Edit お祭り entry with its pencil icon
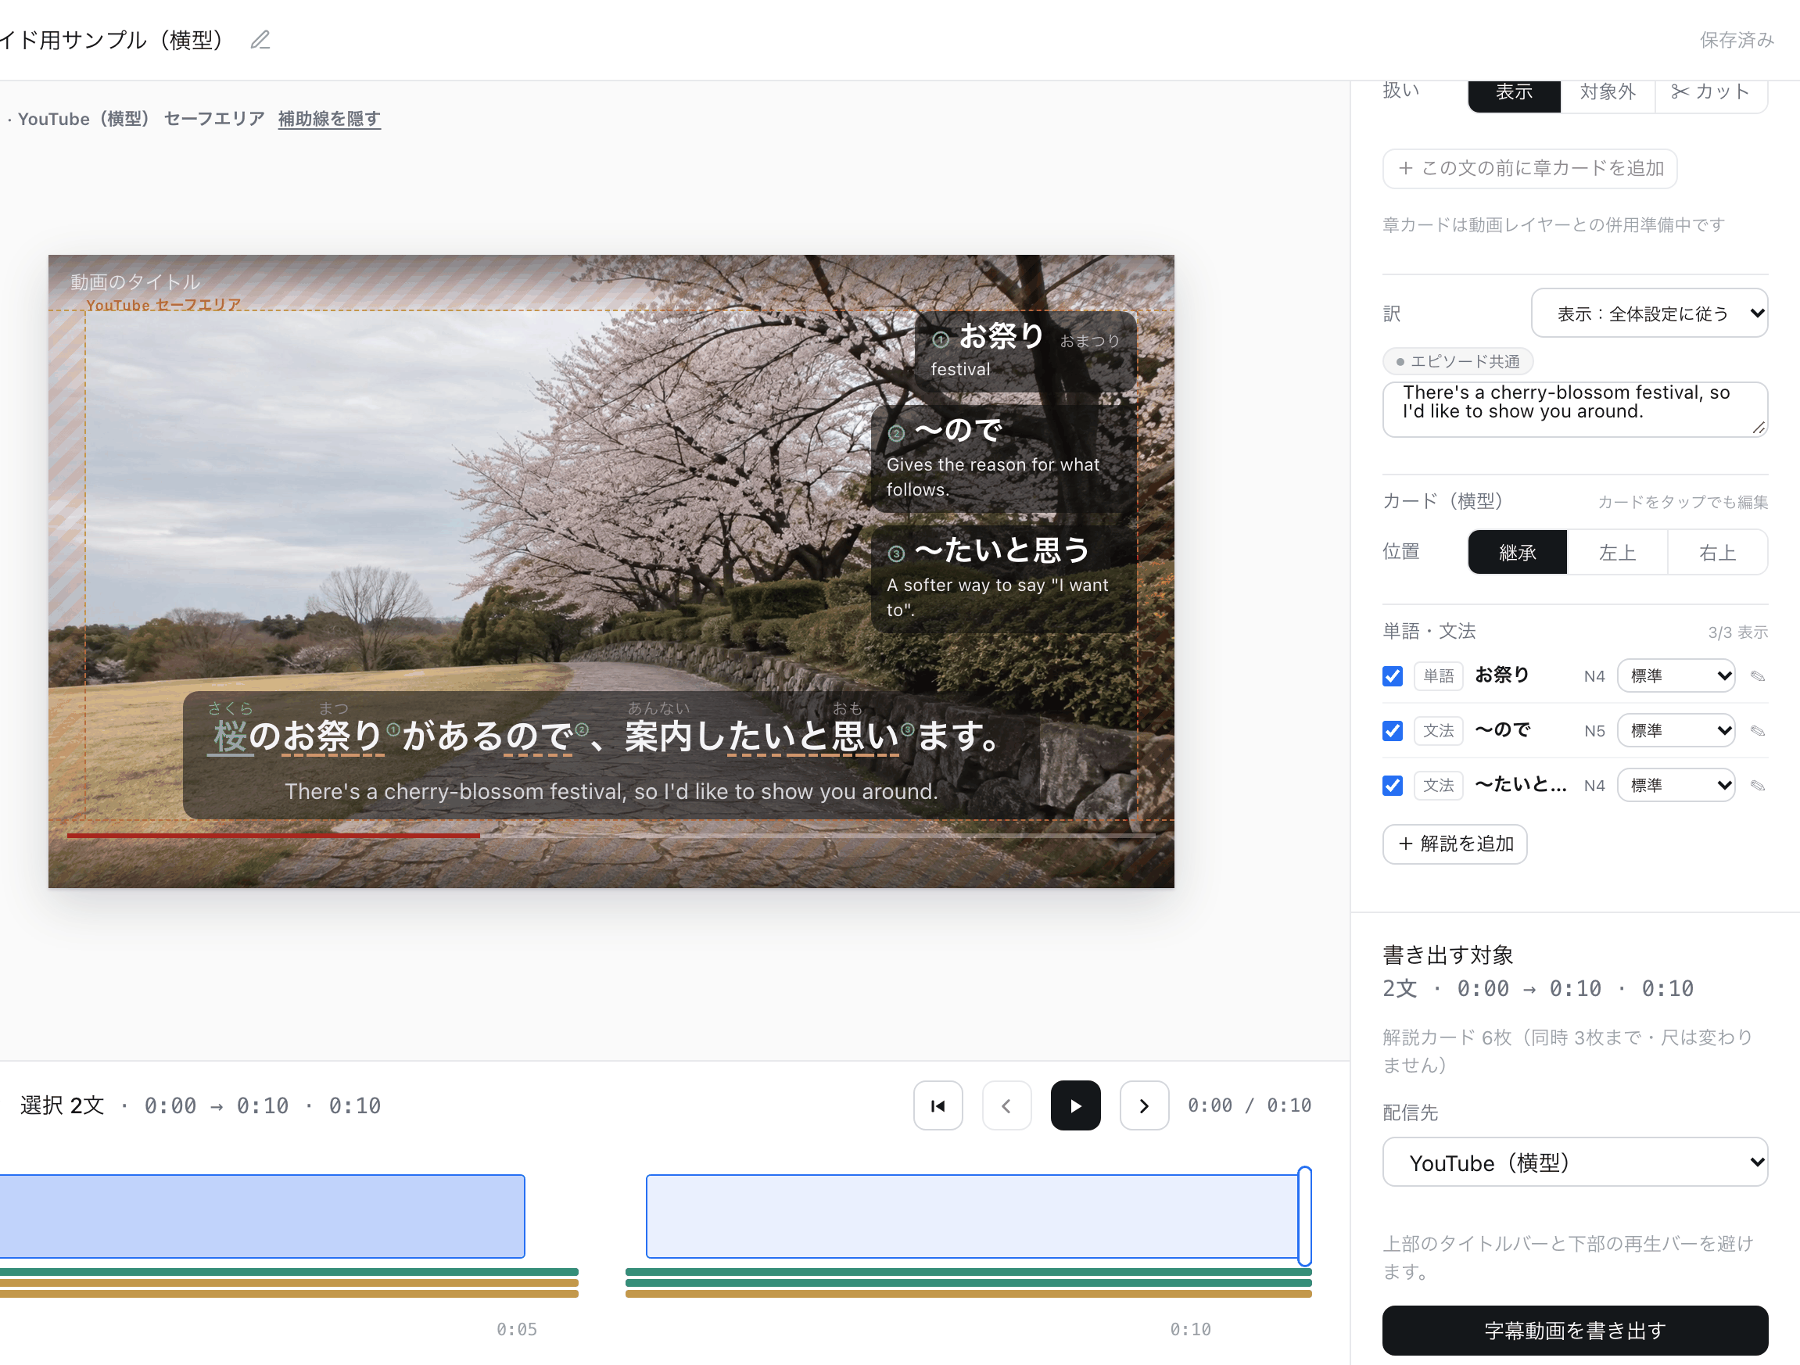Viewport: 1800px width, 1365px height. pos(1758,676)
